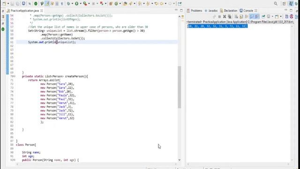Screen dimensions: 300x169
Task: Click the Open Console icon
Action: tap(277, 17)
